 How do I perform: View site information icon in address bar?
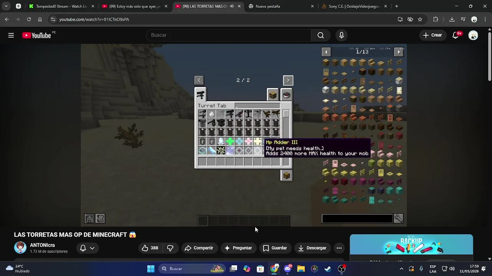coord(53,19)
